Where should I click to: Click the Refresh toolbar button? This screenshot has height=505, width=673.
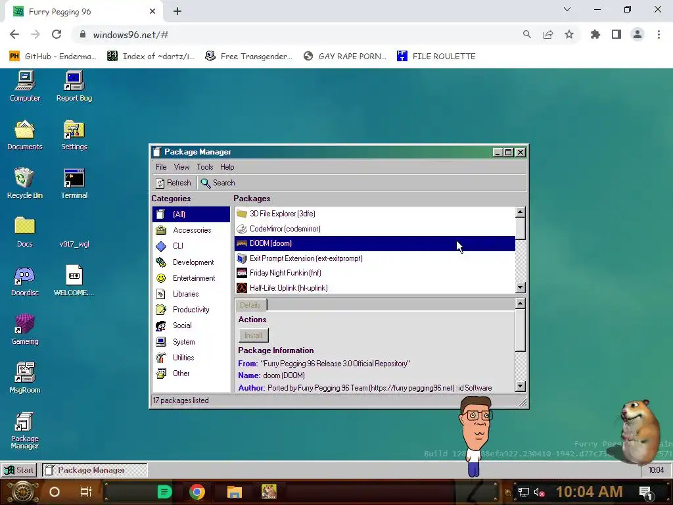(x=174, y=183)
